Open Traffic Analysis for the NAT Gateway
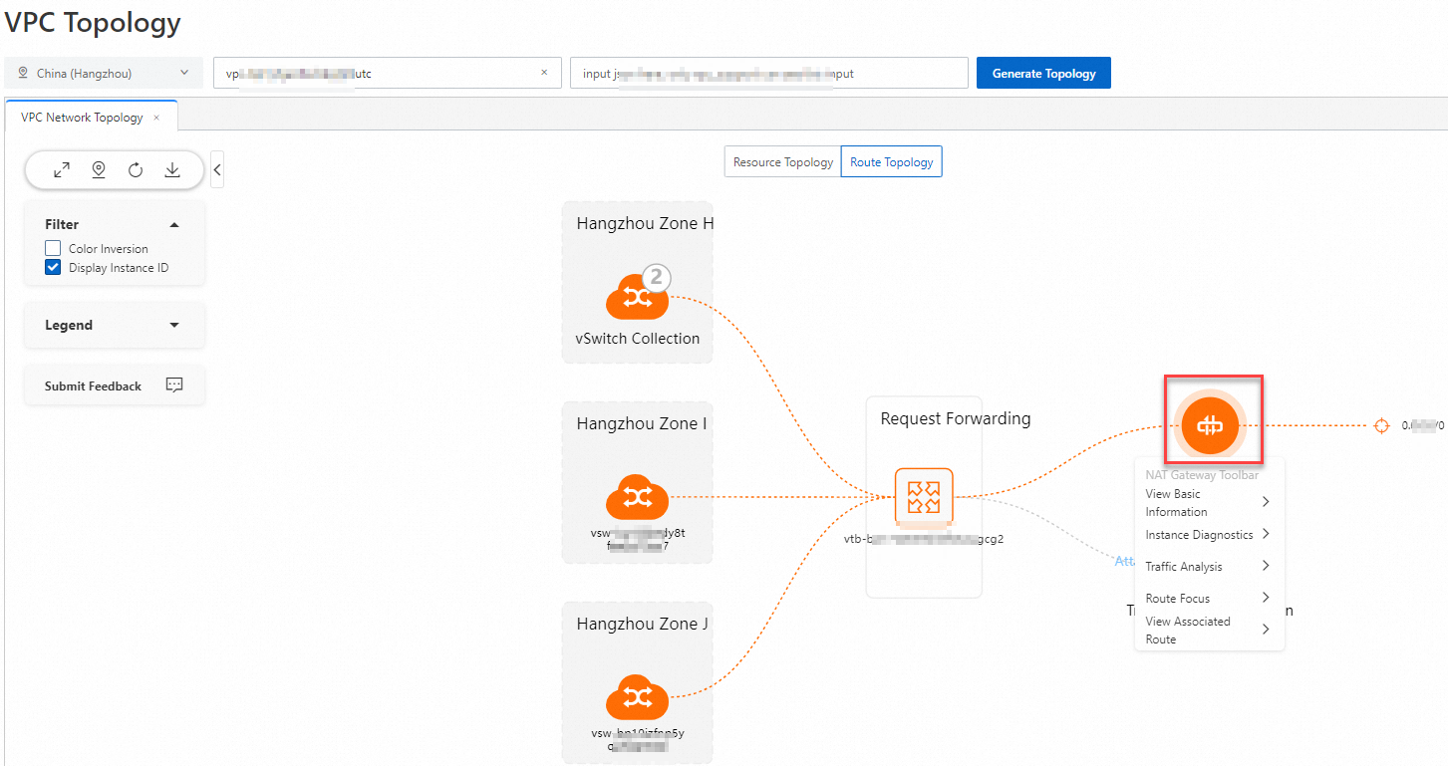The image size is (1448, 766). tap(1184, 566)
